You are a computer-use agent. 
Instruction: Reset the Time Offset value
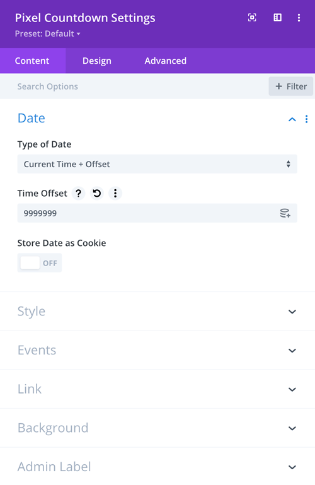(96, 194)
